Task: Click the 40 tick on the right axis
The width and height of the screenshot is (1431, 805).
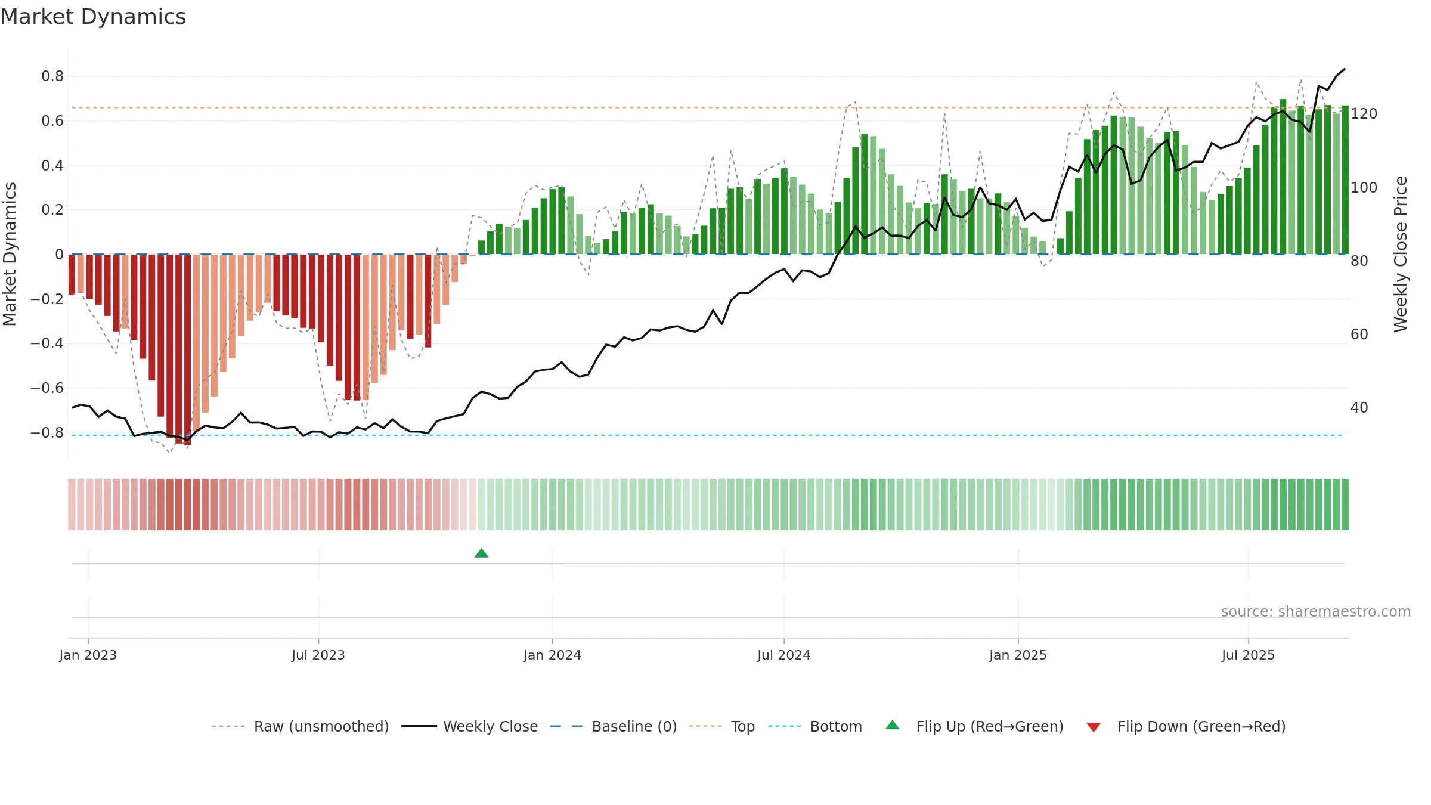Action: tap(1359, 407)
